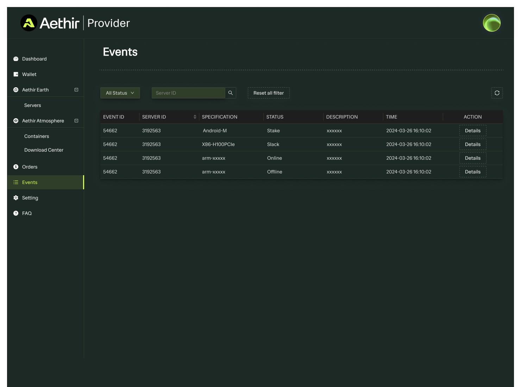Open the All Status dropdown

[120, 93]
